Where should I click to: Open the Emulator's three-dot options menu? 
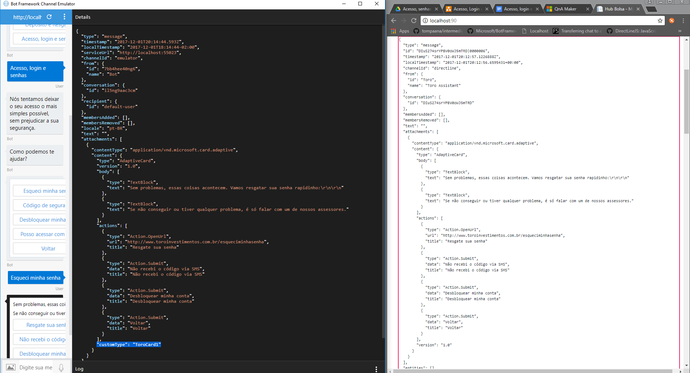[x=64, y=17]
